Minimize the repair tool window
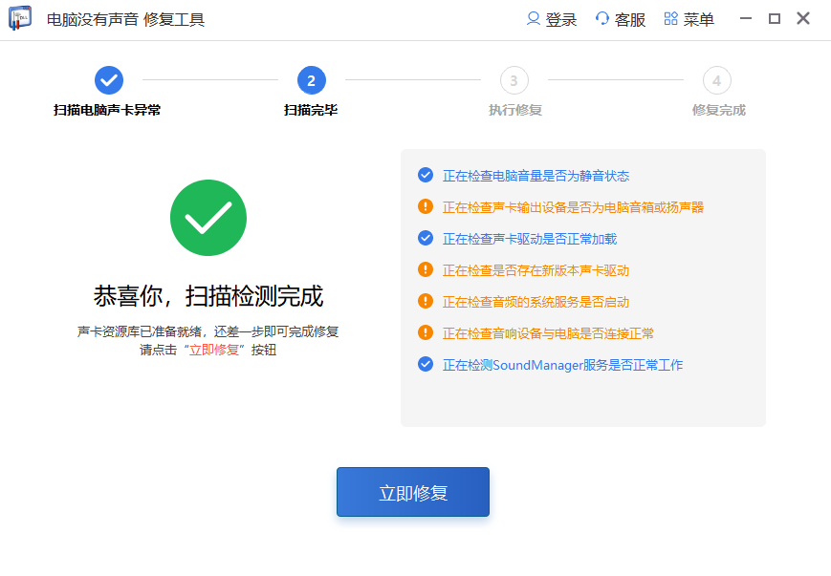Image resolution: width=831 pixels, height=576 pixels. (746, 19)
